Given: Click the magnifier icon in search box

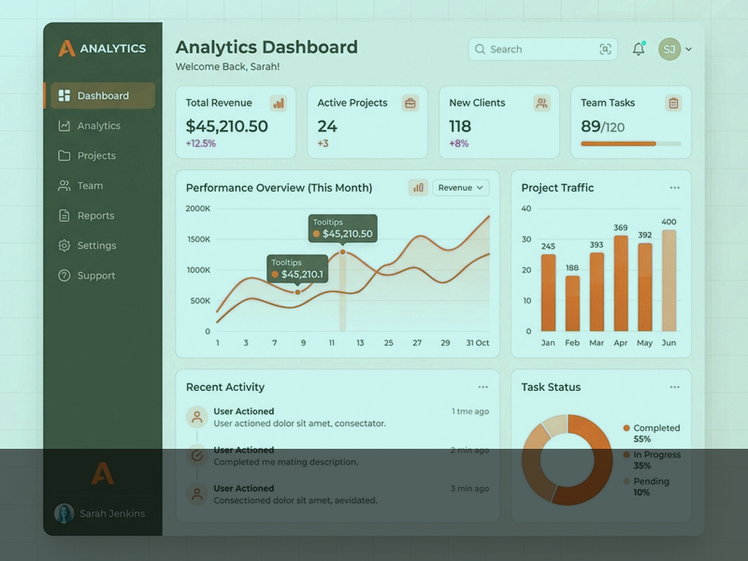Looking at the screenshot, I should [x=480, y=50].
